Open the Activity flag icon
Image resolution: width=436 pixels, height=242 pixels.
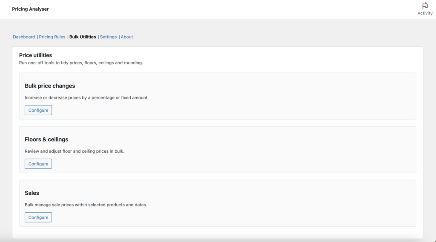tap(425, 6)
